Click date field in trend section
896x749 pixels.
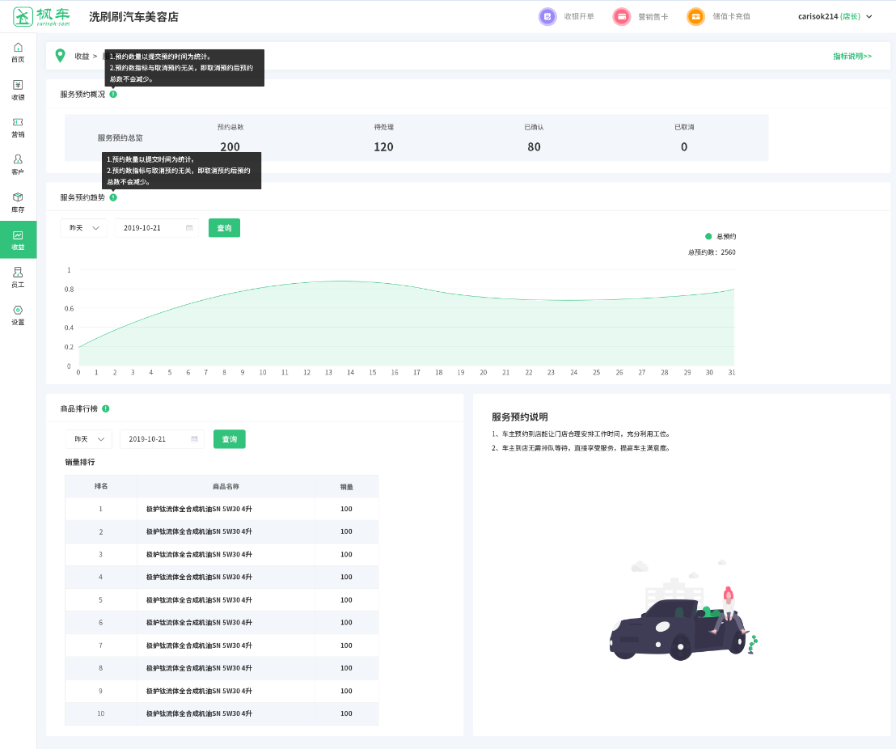coord(157,228)
